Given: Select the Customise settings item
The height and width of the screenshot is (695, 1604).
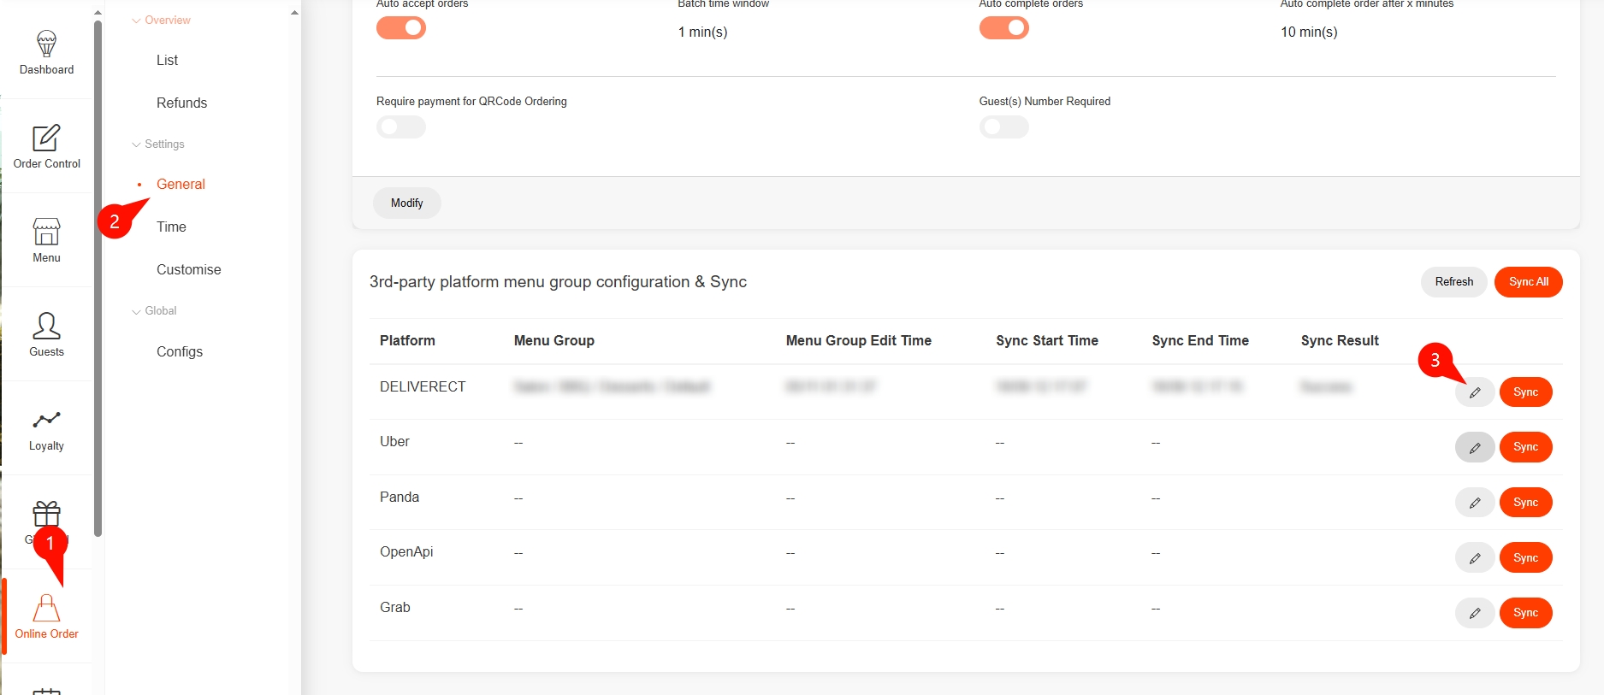Looking at the screenshot, I should click(x=188, y=269).
